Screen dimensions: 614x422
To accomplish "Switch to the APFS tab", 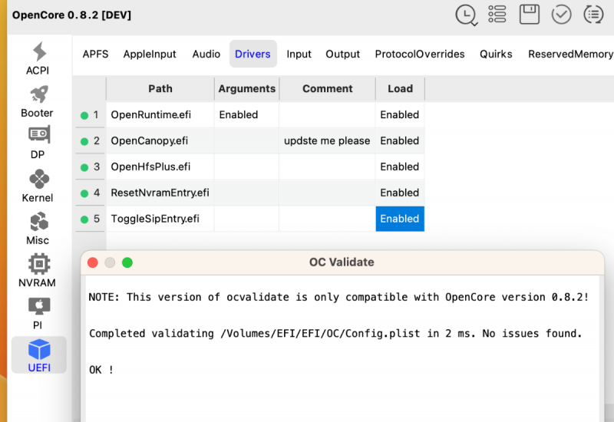I will click(95, 54).
